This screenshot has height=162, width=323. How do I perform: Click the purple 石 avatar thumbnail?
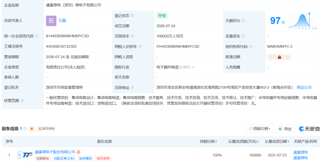51,21
